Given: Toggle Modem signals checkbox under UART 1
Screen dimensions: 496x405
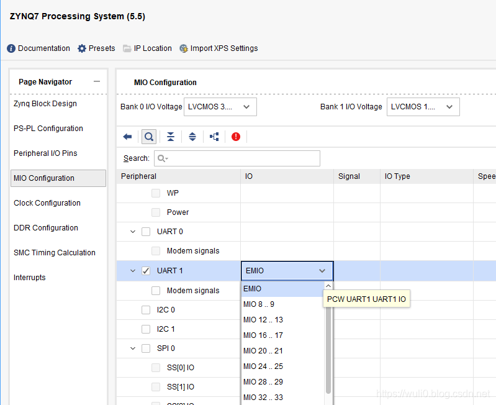Looking at the screenshot, I should coord(156,291).
